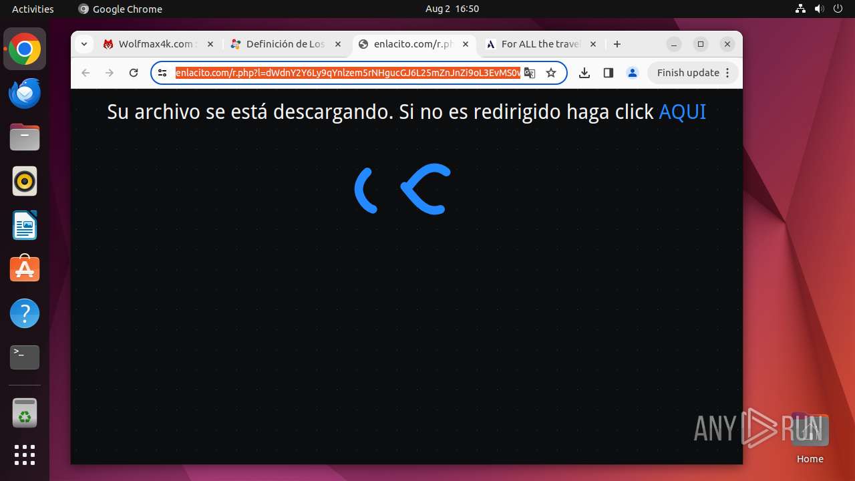View site information icon in address bar
Viewport: 855px width, 481px height.
(162, 73)
